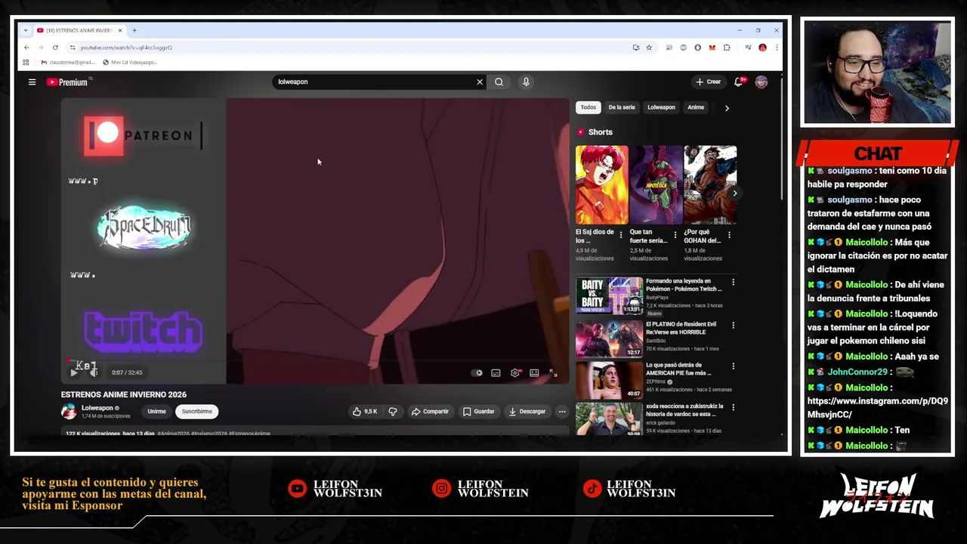The image size is (967, 544).
Task: Open the Mini Cd Videojuego bookmark
Action: (x=130, y=62)
